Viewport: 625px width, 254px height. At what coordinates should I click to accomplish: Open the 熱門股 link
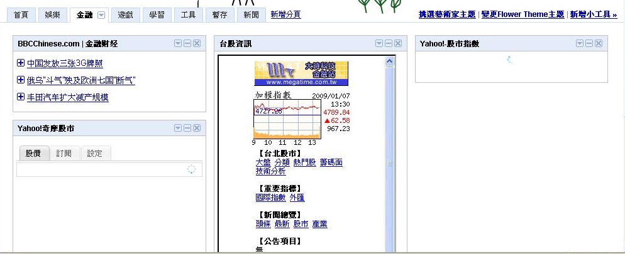[304, 162]
